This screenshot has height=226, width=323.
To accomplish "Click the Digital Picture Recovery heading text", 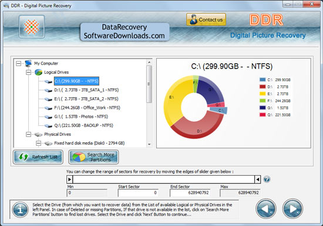I will 268,35.
